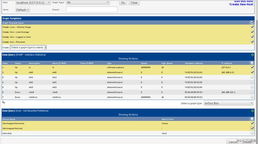Reload the SNMP Interface Statistics data query
The height and width of the screenshot is (144, 258).
(x=253, y=55)
